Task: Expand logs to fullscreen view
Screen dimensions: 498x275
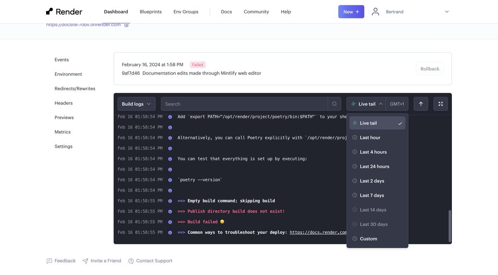Action: (440, 104)
